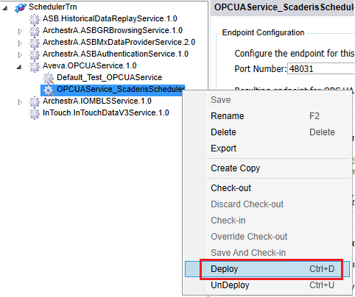
Task: Click gear icon of ArchestrA.ASBGRBrowsingService.1.0
Action: [35, 31]
